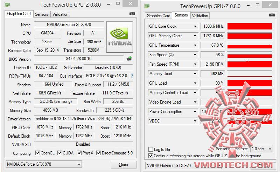Switch to Validation tab in right window
The height and width of the screenshot is (172, 280).
tap(200, 16)
